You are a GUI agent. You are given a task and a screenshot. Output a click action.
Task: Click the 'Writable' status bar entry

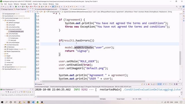pyautogui.click(x=103, y=99)
